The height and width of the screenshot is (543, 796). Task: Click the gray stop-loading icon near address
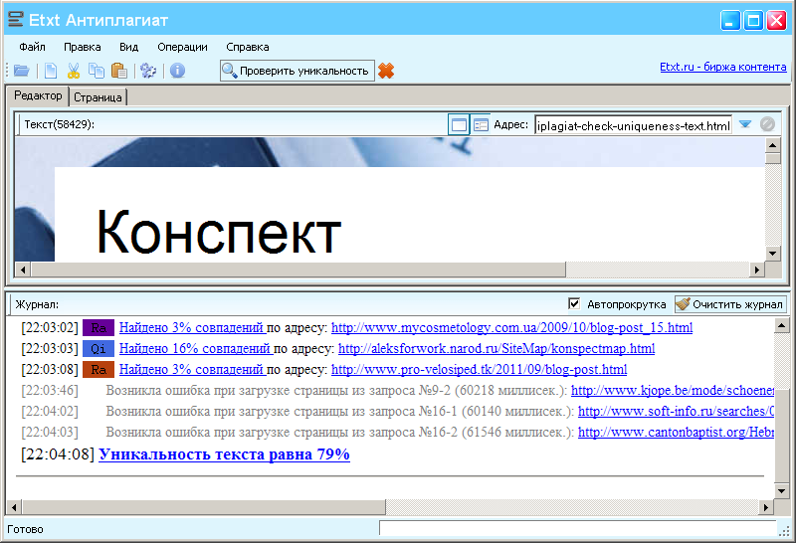click(x=767, y=124)
